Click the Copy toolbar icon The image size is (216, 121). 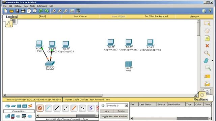[x=29, y=11]
